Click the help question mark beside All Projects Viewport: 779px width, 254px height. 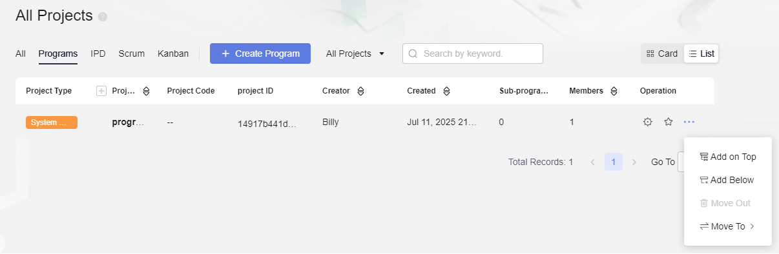coord(103,17)
